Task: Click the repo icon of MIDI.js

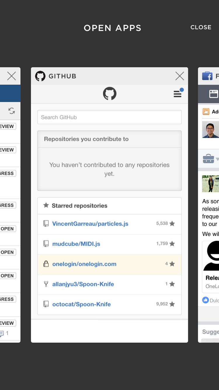Action: (x=46, y=244)
